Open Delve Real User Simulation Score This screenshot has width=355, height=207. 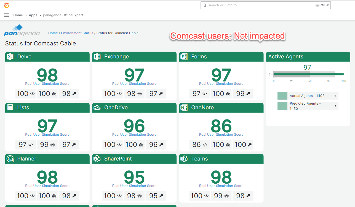47,84
